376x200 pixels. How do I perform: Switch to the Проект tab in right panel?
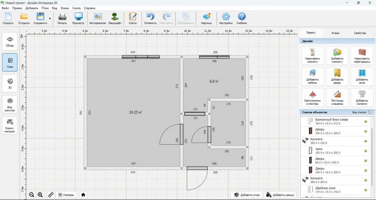pyautogui.click(x=311, y=33)
